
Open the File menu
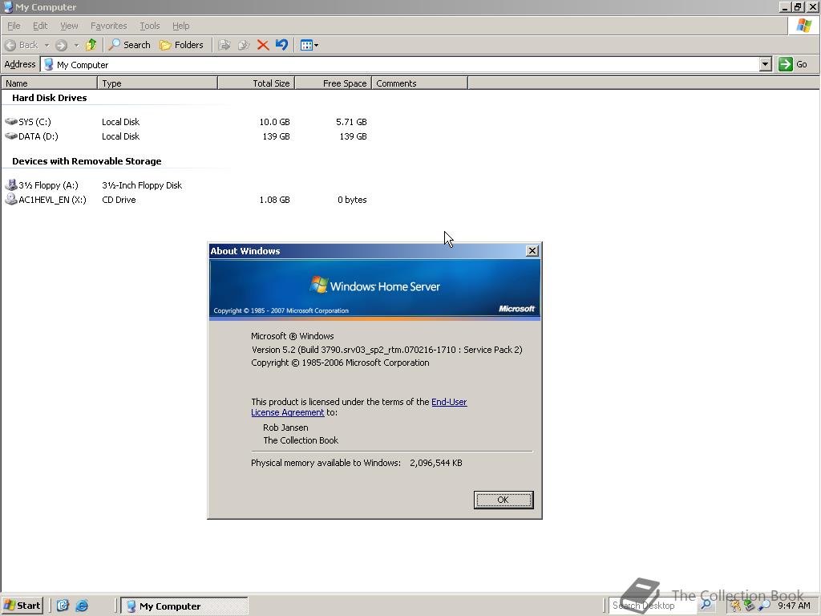(x=14, y=26)
